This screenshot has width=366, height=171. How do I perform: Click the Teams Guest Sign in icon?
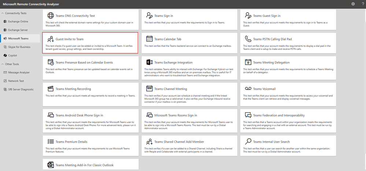(x=248, y=16)
